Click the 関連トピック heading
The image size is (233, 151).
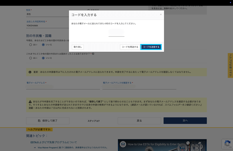click(x=37, y=136)
